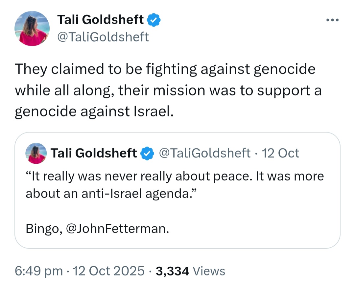Open the bold Tali Goldsheft name at top

click(x=100, y=20)
